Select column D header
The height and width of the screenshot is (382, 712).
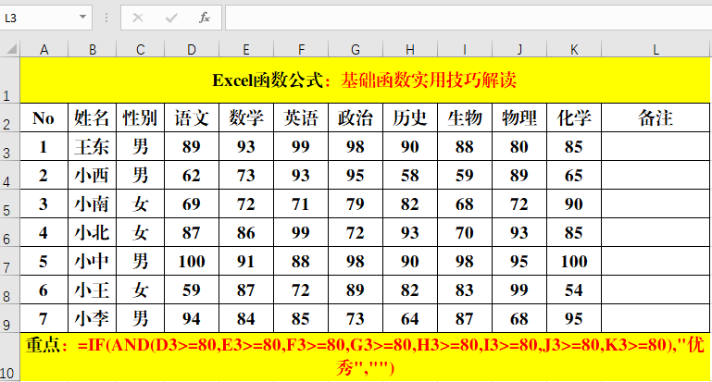[192, 48]
